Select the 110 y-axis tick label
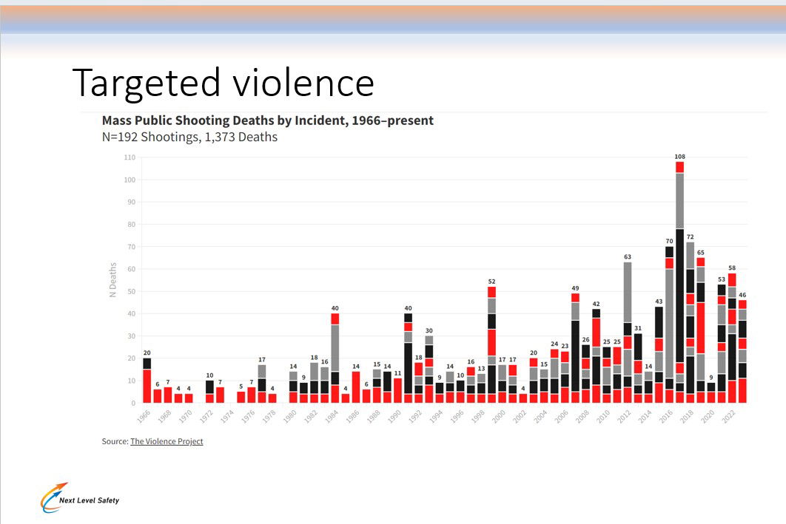786x524 pixels. click(x=130, y=157)
